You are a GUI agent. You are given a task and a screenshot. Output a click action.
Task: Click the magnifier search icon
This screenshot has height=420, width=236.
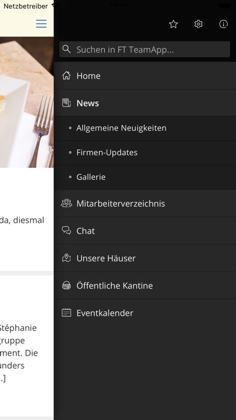67,49
